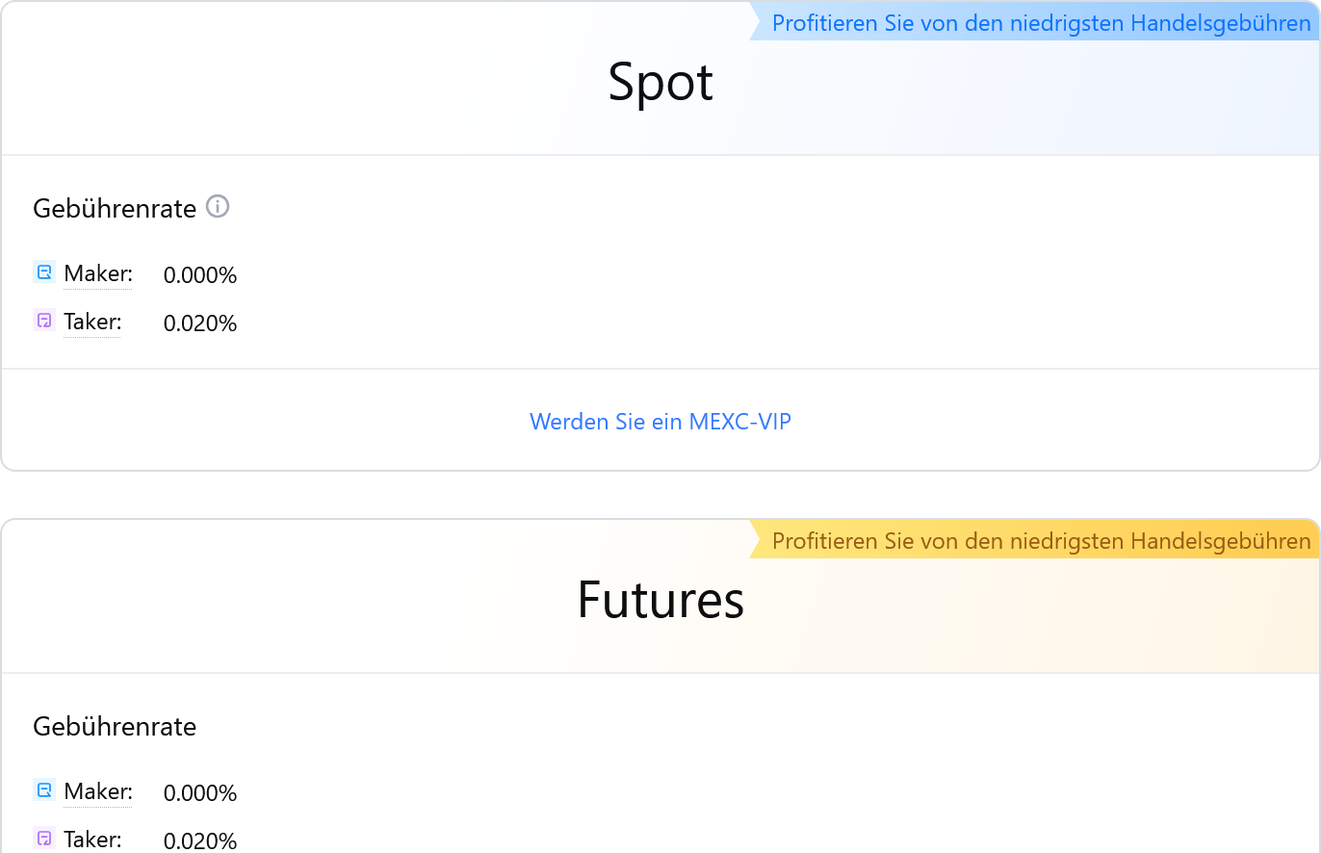
Task: Click the Spot Taker rate 0.020%
Action: pos(200,323)
